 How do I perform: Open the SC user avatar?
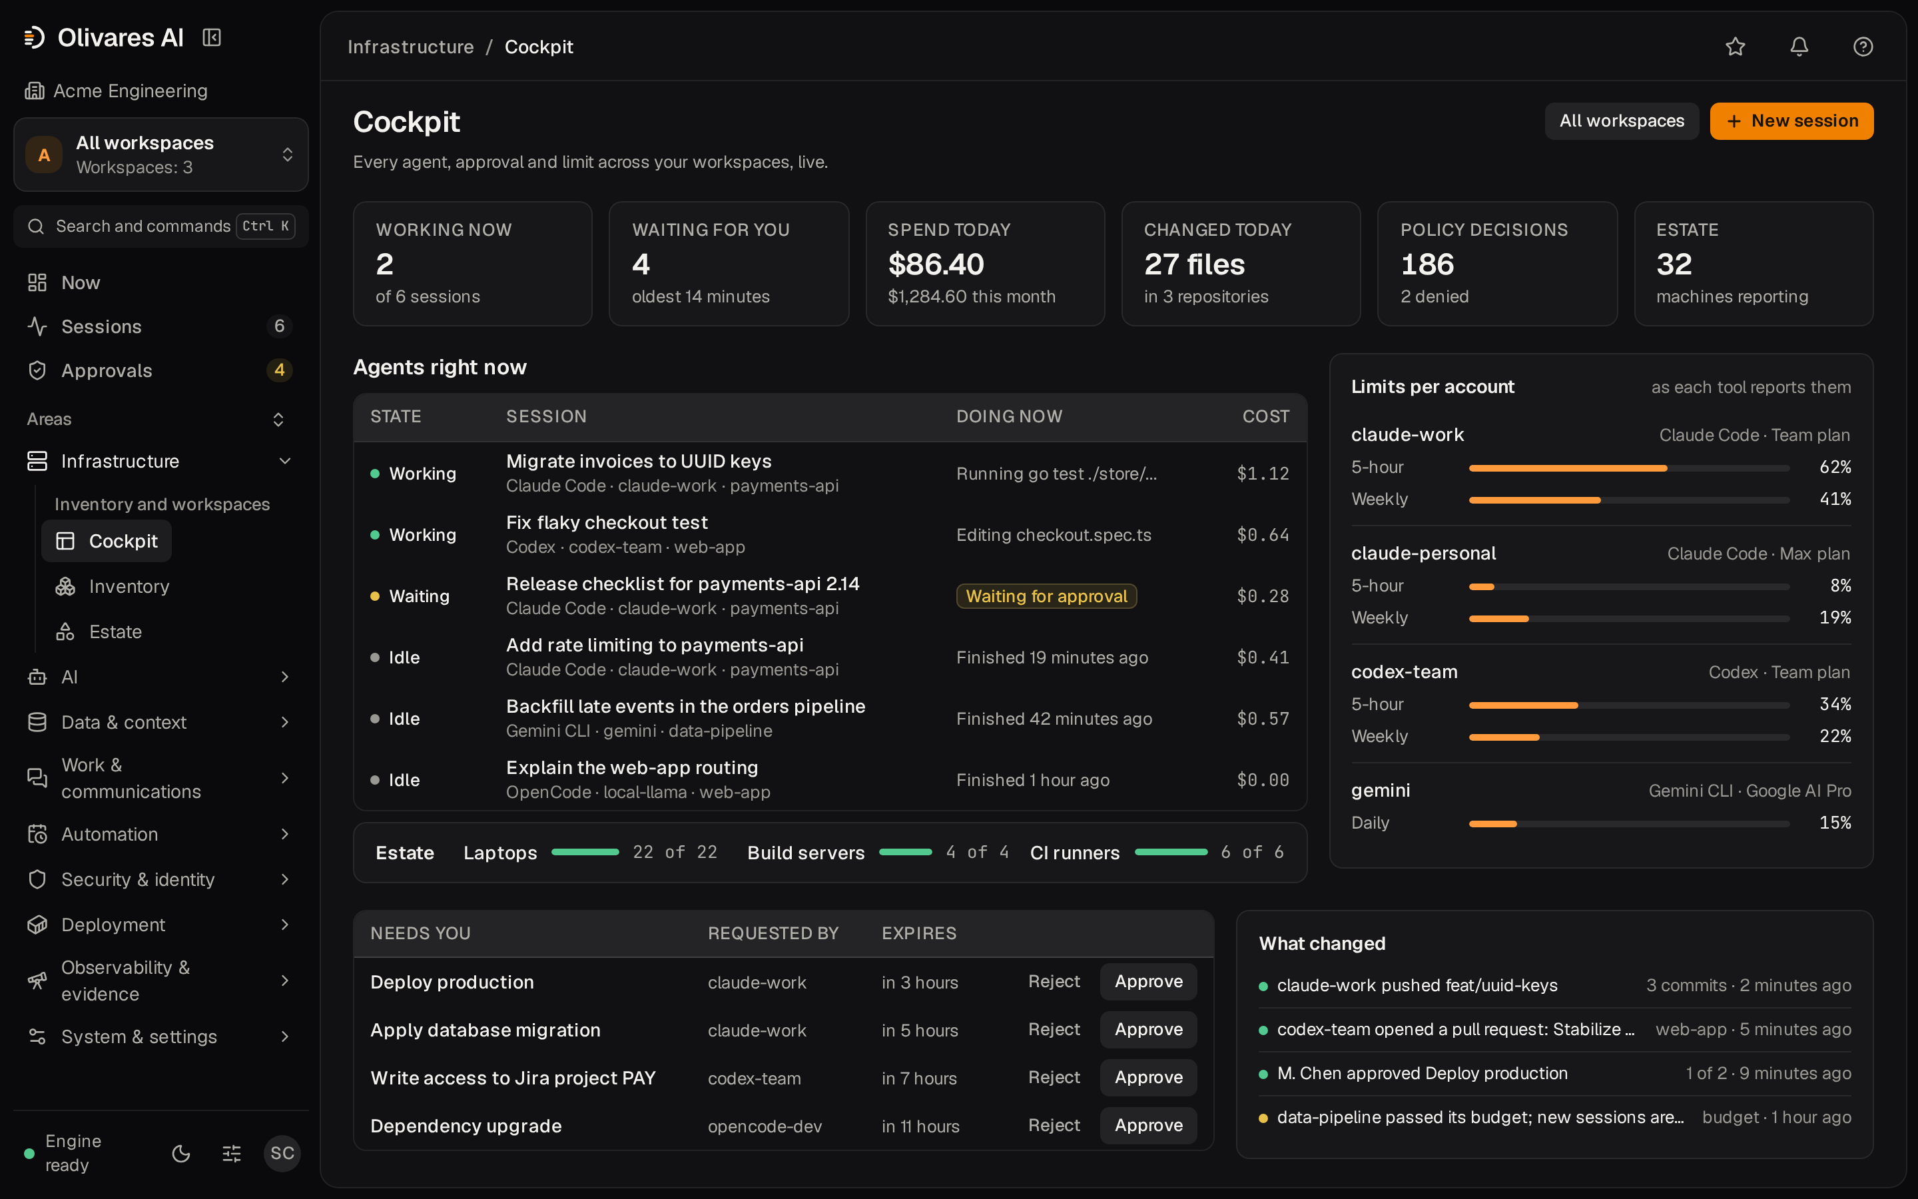pos(282,1153)
